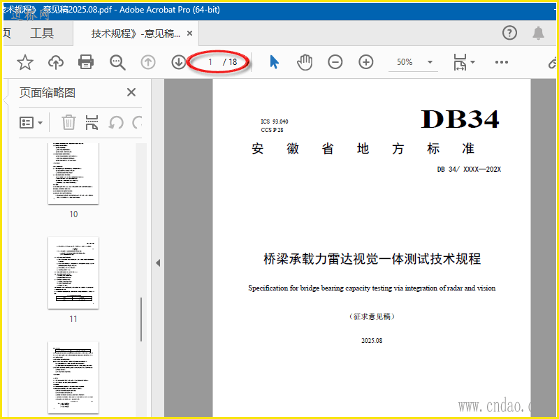Click the CCS P 28 text

pyautogui.click(x=272, y=130)
